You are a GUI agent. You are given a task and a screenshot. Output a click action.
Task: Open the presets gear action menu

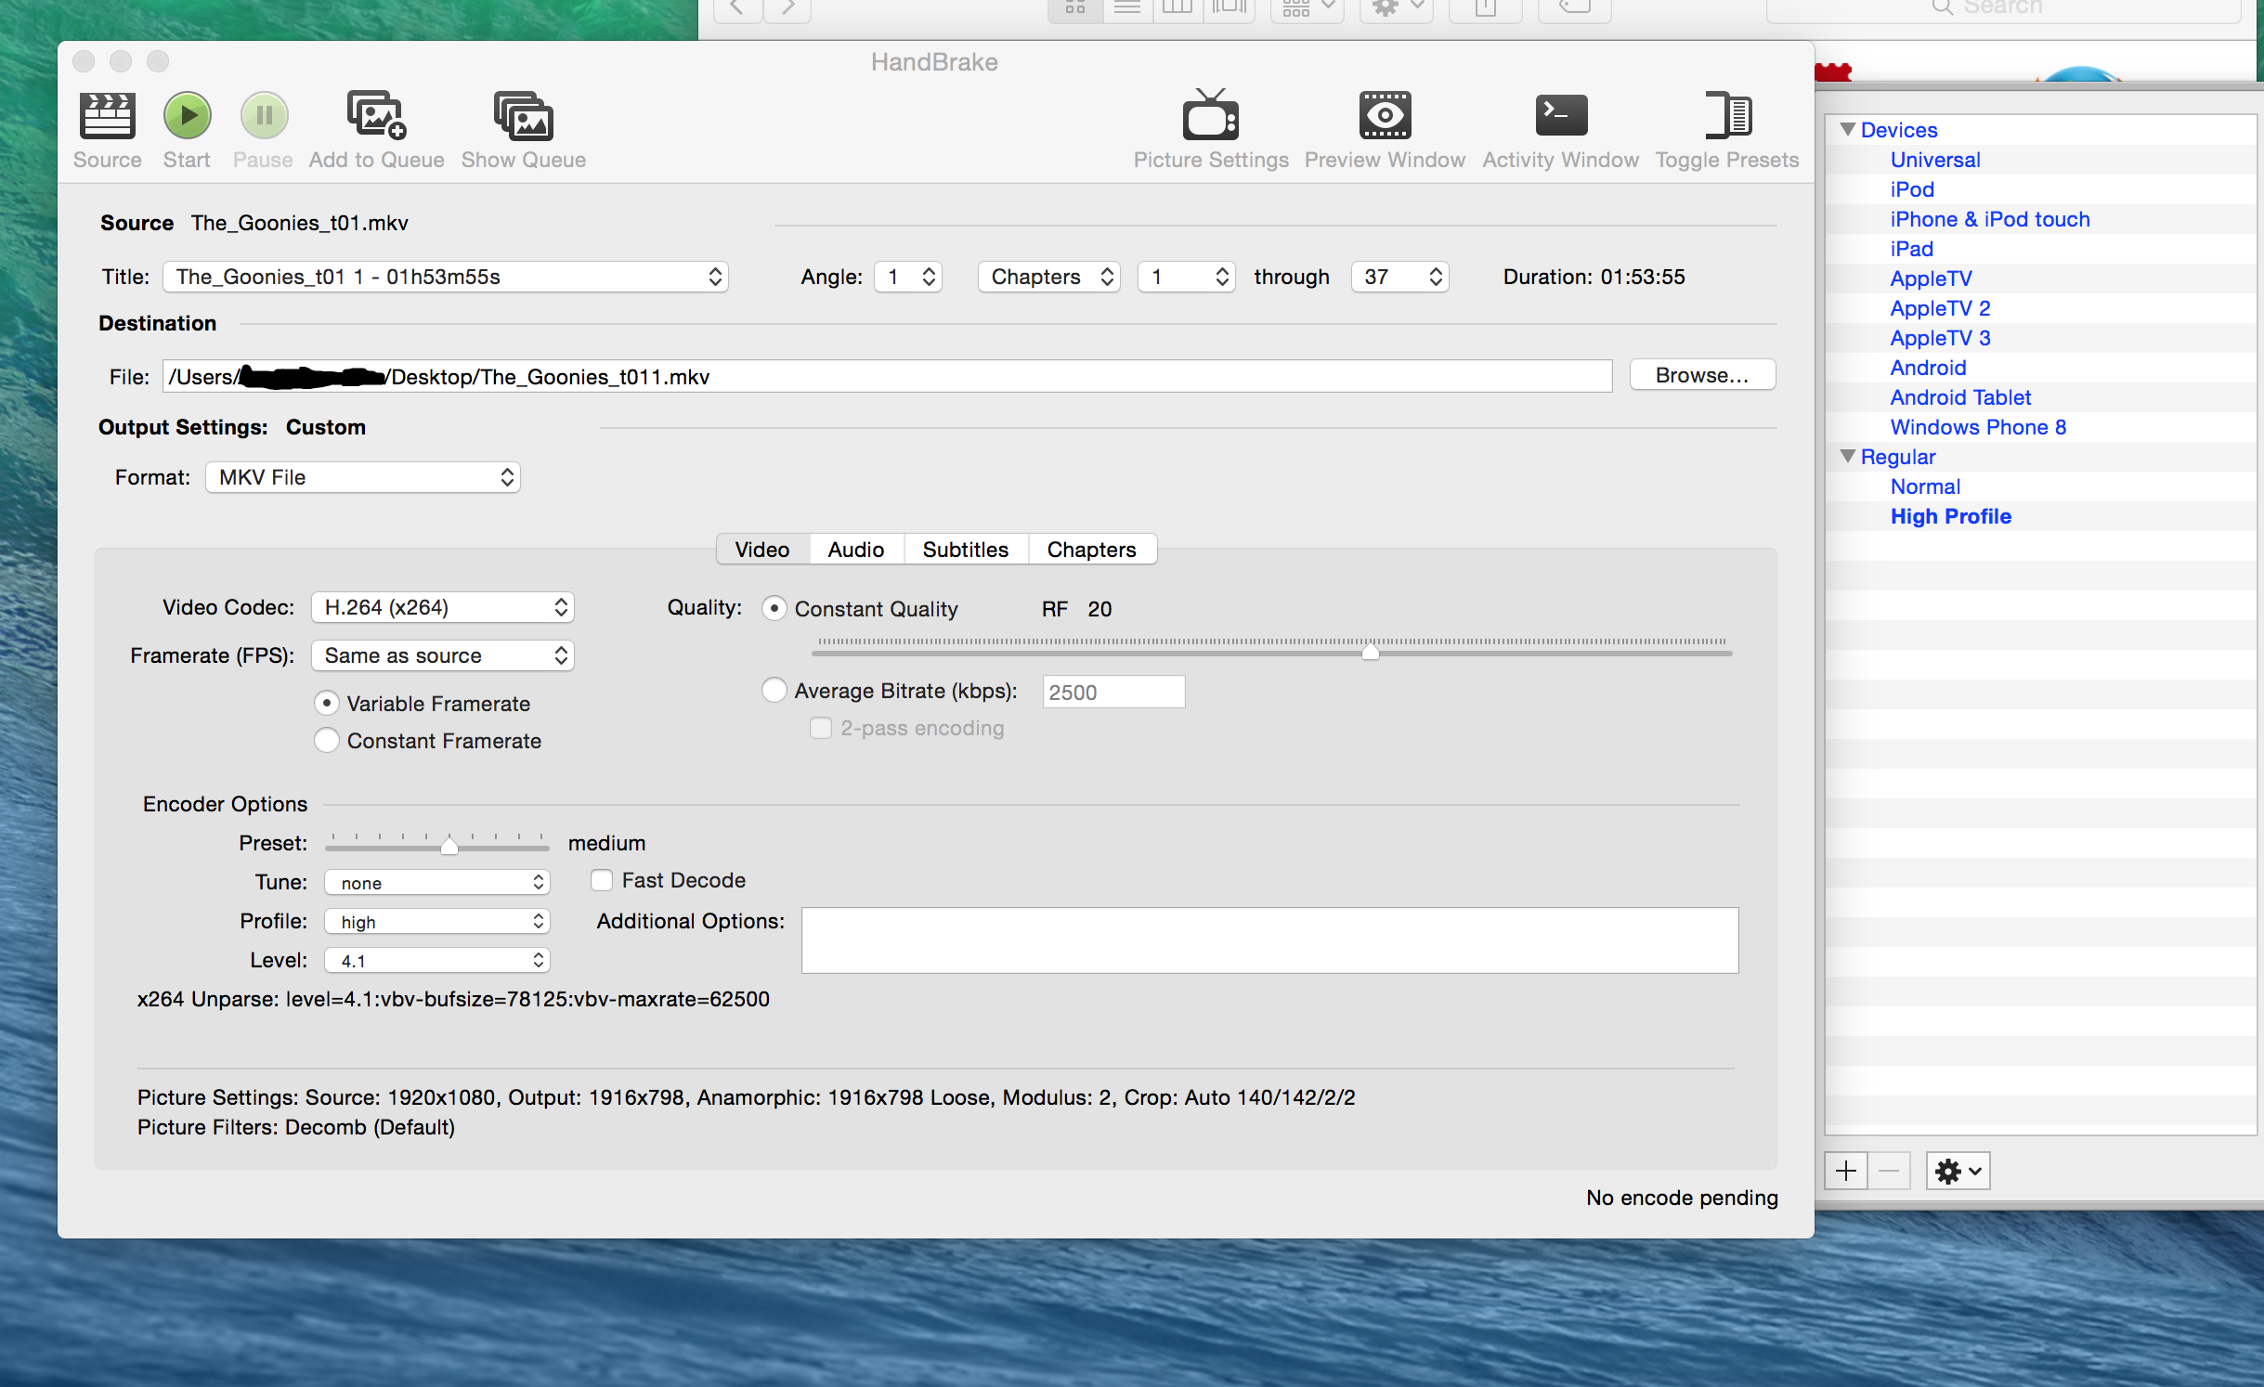[1958, 1171]
